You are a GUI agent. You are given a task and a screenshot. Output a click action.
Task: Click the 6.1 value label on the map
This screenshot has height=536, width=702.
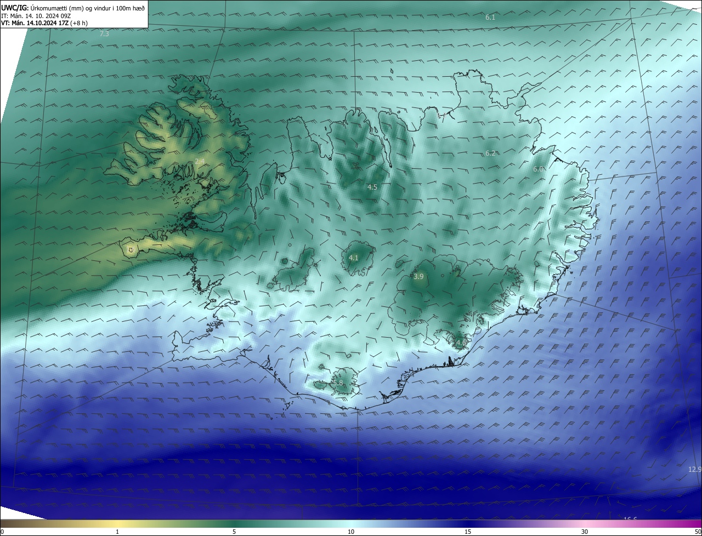(x=490, y=18)
